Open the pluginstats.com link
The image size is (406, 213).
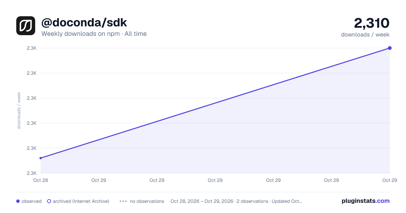click(365, 201)
